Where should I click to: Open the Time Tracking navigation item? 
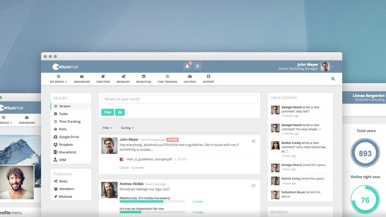tap(167, 79)
